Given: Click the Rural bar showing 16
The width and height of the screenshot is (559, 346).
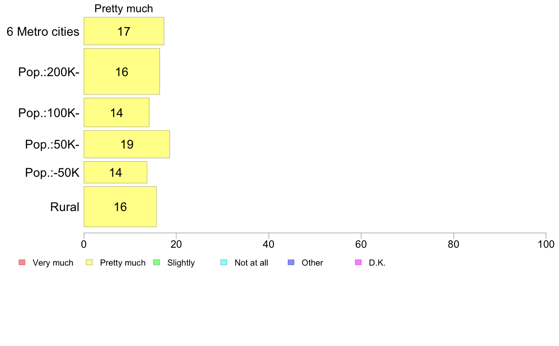Looking at the screenshot, I should [x=120, y=207].
